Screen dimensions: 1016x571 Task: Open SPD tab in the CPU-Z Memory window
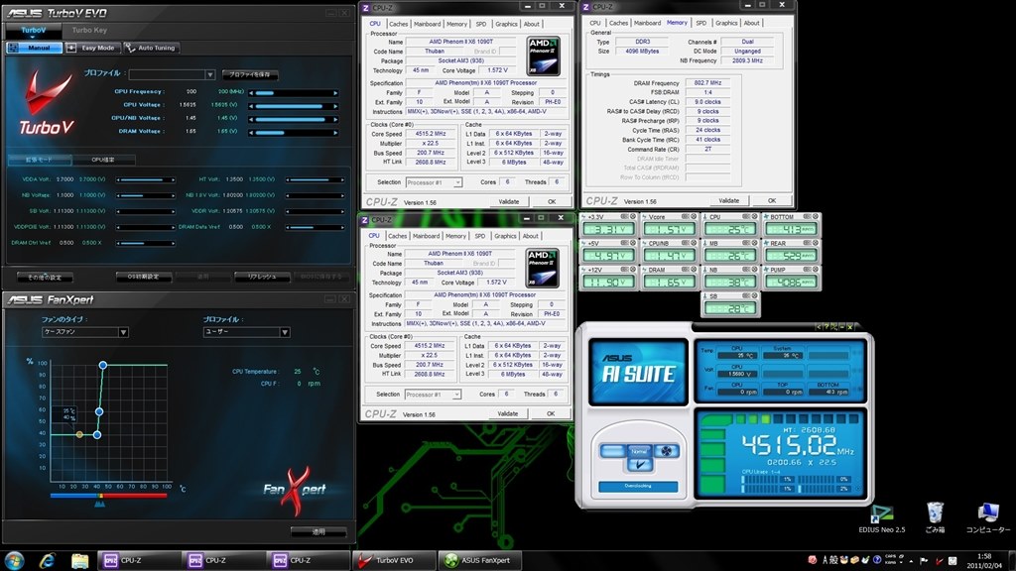701,23
